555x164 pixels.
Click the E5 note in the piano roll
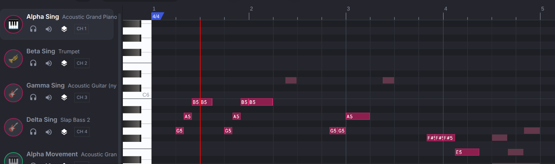pos(467,152)
